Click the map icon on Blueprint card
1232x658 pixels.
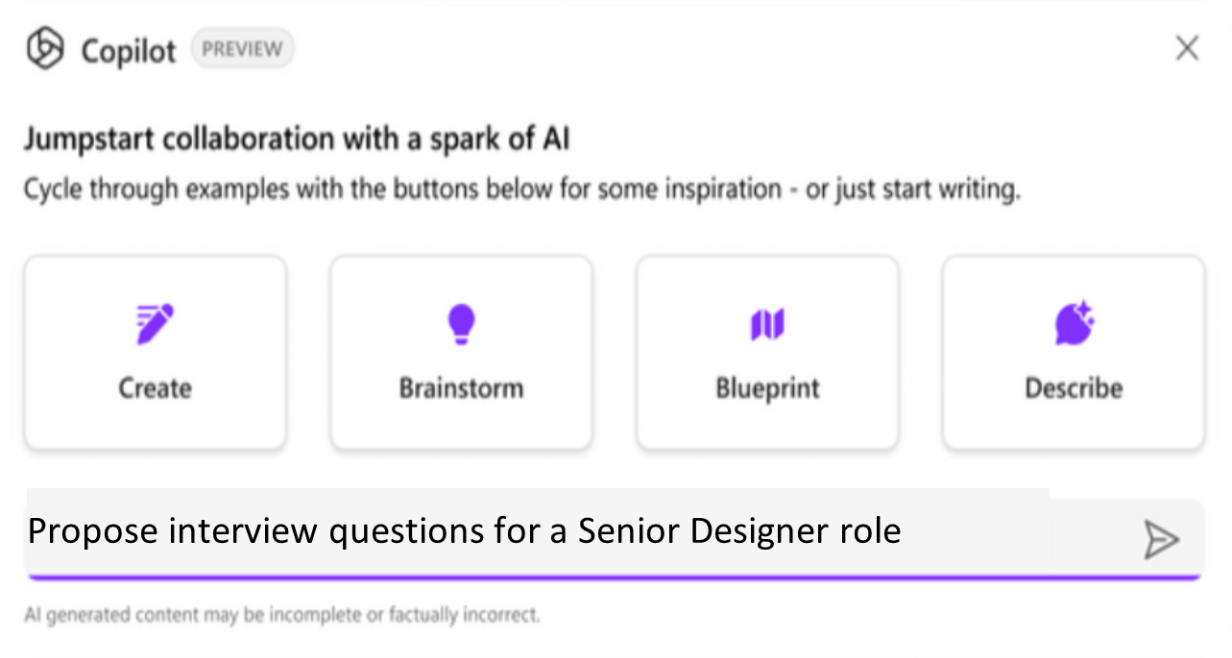click(x=767, y=325)
